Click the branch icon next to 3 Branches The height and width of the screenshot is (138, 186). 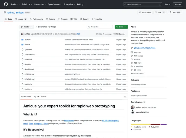click(x=36, y=27)
